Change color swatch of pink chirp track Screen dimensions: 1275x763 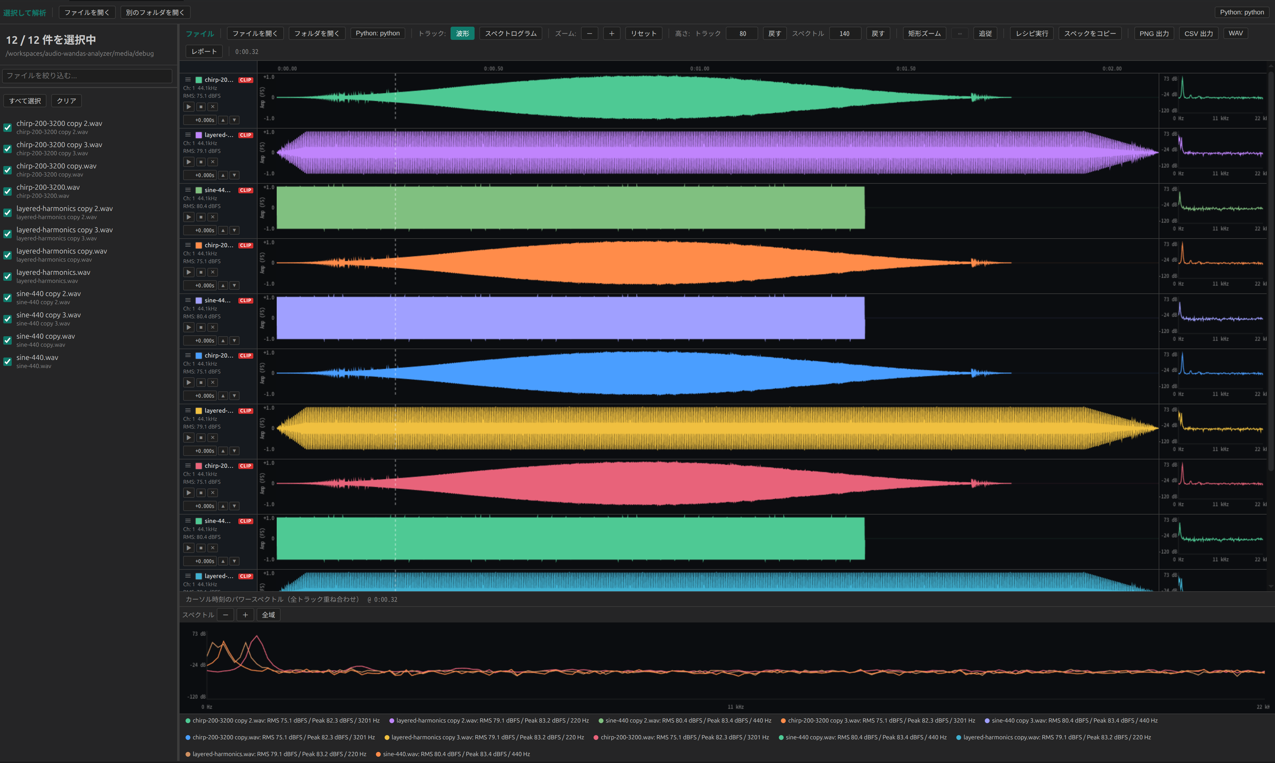198,466
